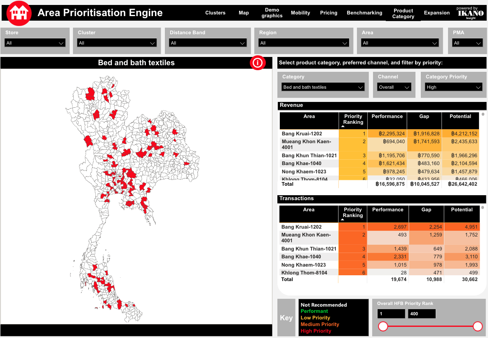The width and height of the screenshot is (488, 338).
Task: Open the Benchmarking tab
Action: point(364,13)
